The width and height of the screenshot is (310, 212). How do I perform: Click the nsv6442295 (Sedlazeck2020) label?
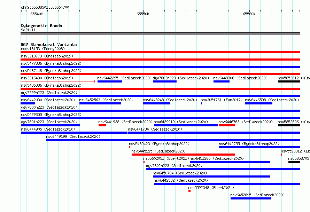124,78
